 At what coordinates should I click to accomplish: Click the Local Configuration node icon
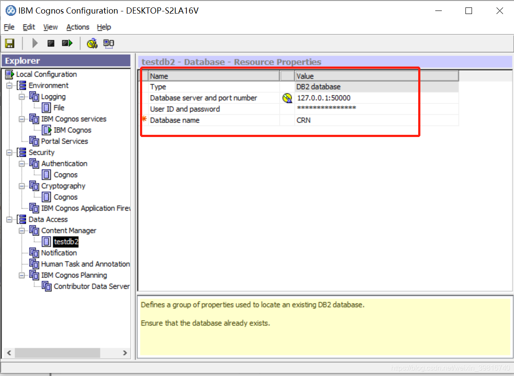[10, 74]
